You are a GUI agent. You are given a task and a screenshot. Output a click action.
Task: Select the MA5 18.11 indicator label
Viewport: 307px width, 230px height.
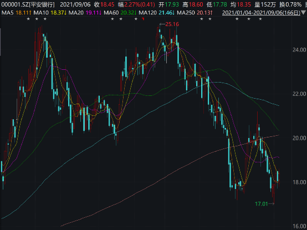tap(16, 13)
